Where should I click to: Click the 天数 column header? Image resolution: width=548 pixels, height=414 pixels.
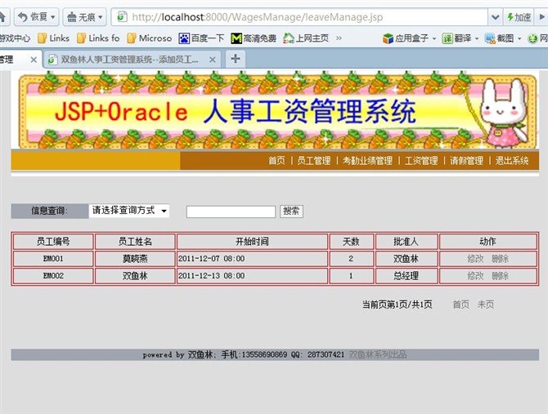pyautogui.click(x=351, y=242)
